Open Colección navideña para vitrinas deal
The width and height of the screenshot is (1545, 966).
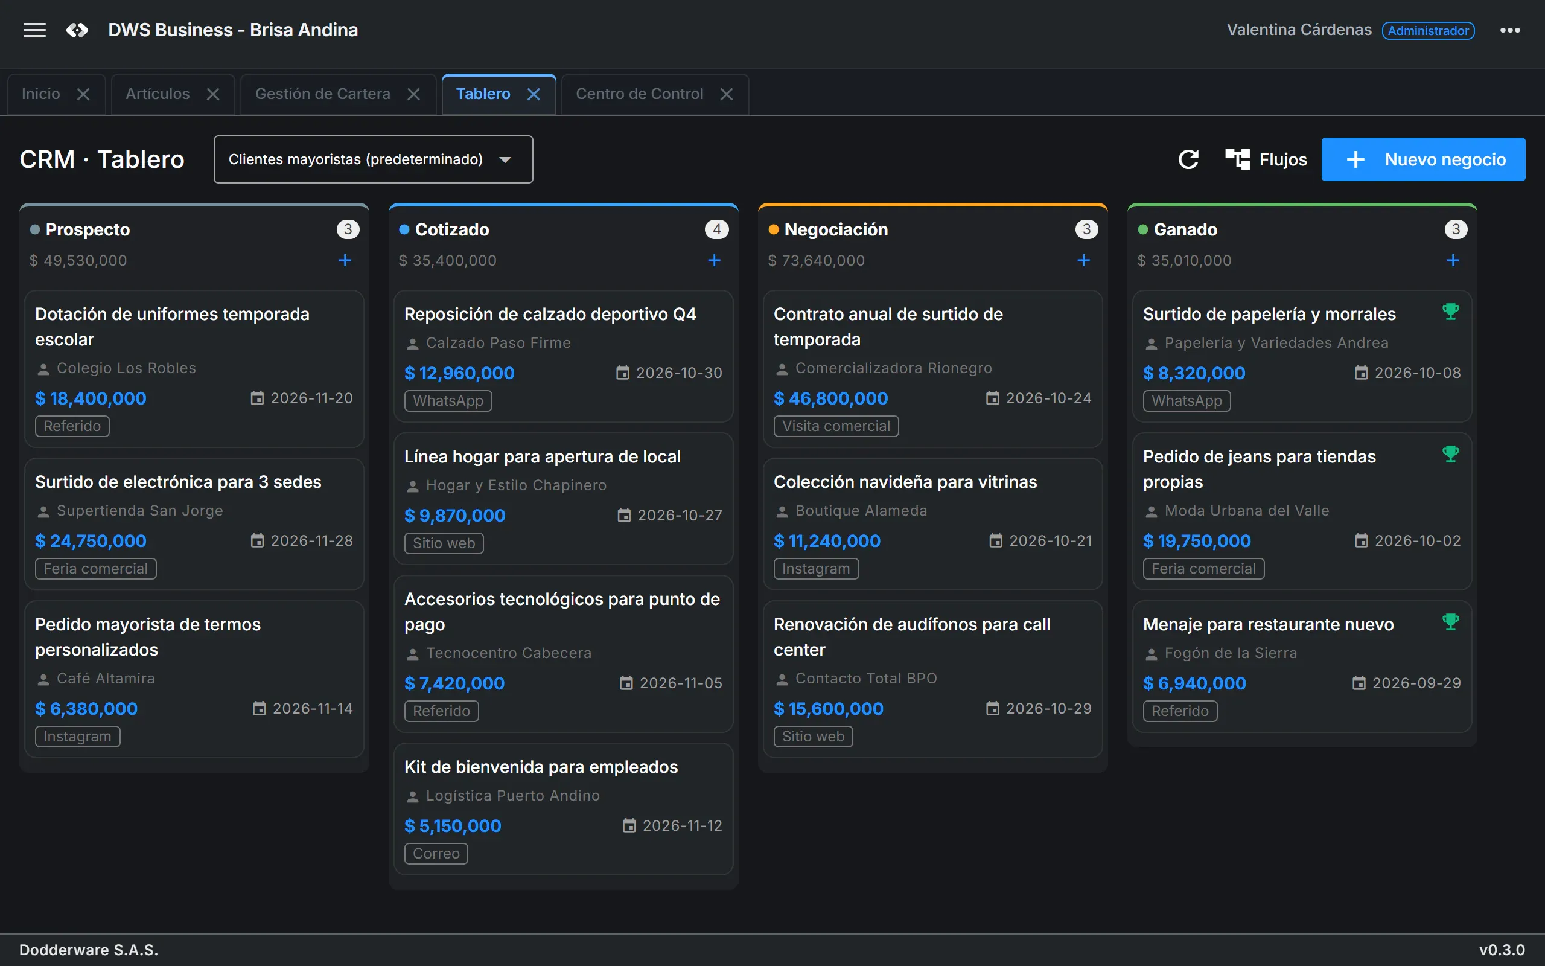(933, 523)
